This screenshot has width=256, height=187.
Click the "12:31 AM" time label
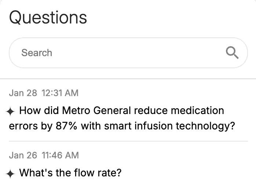point(60,93)
